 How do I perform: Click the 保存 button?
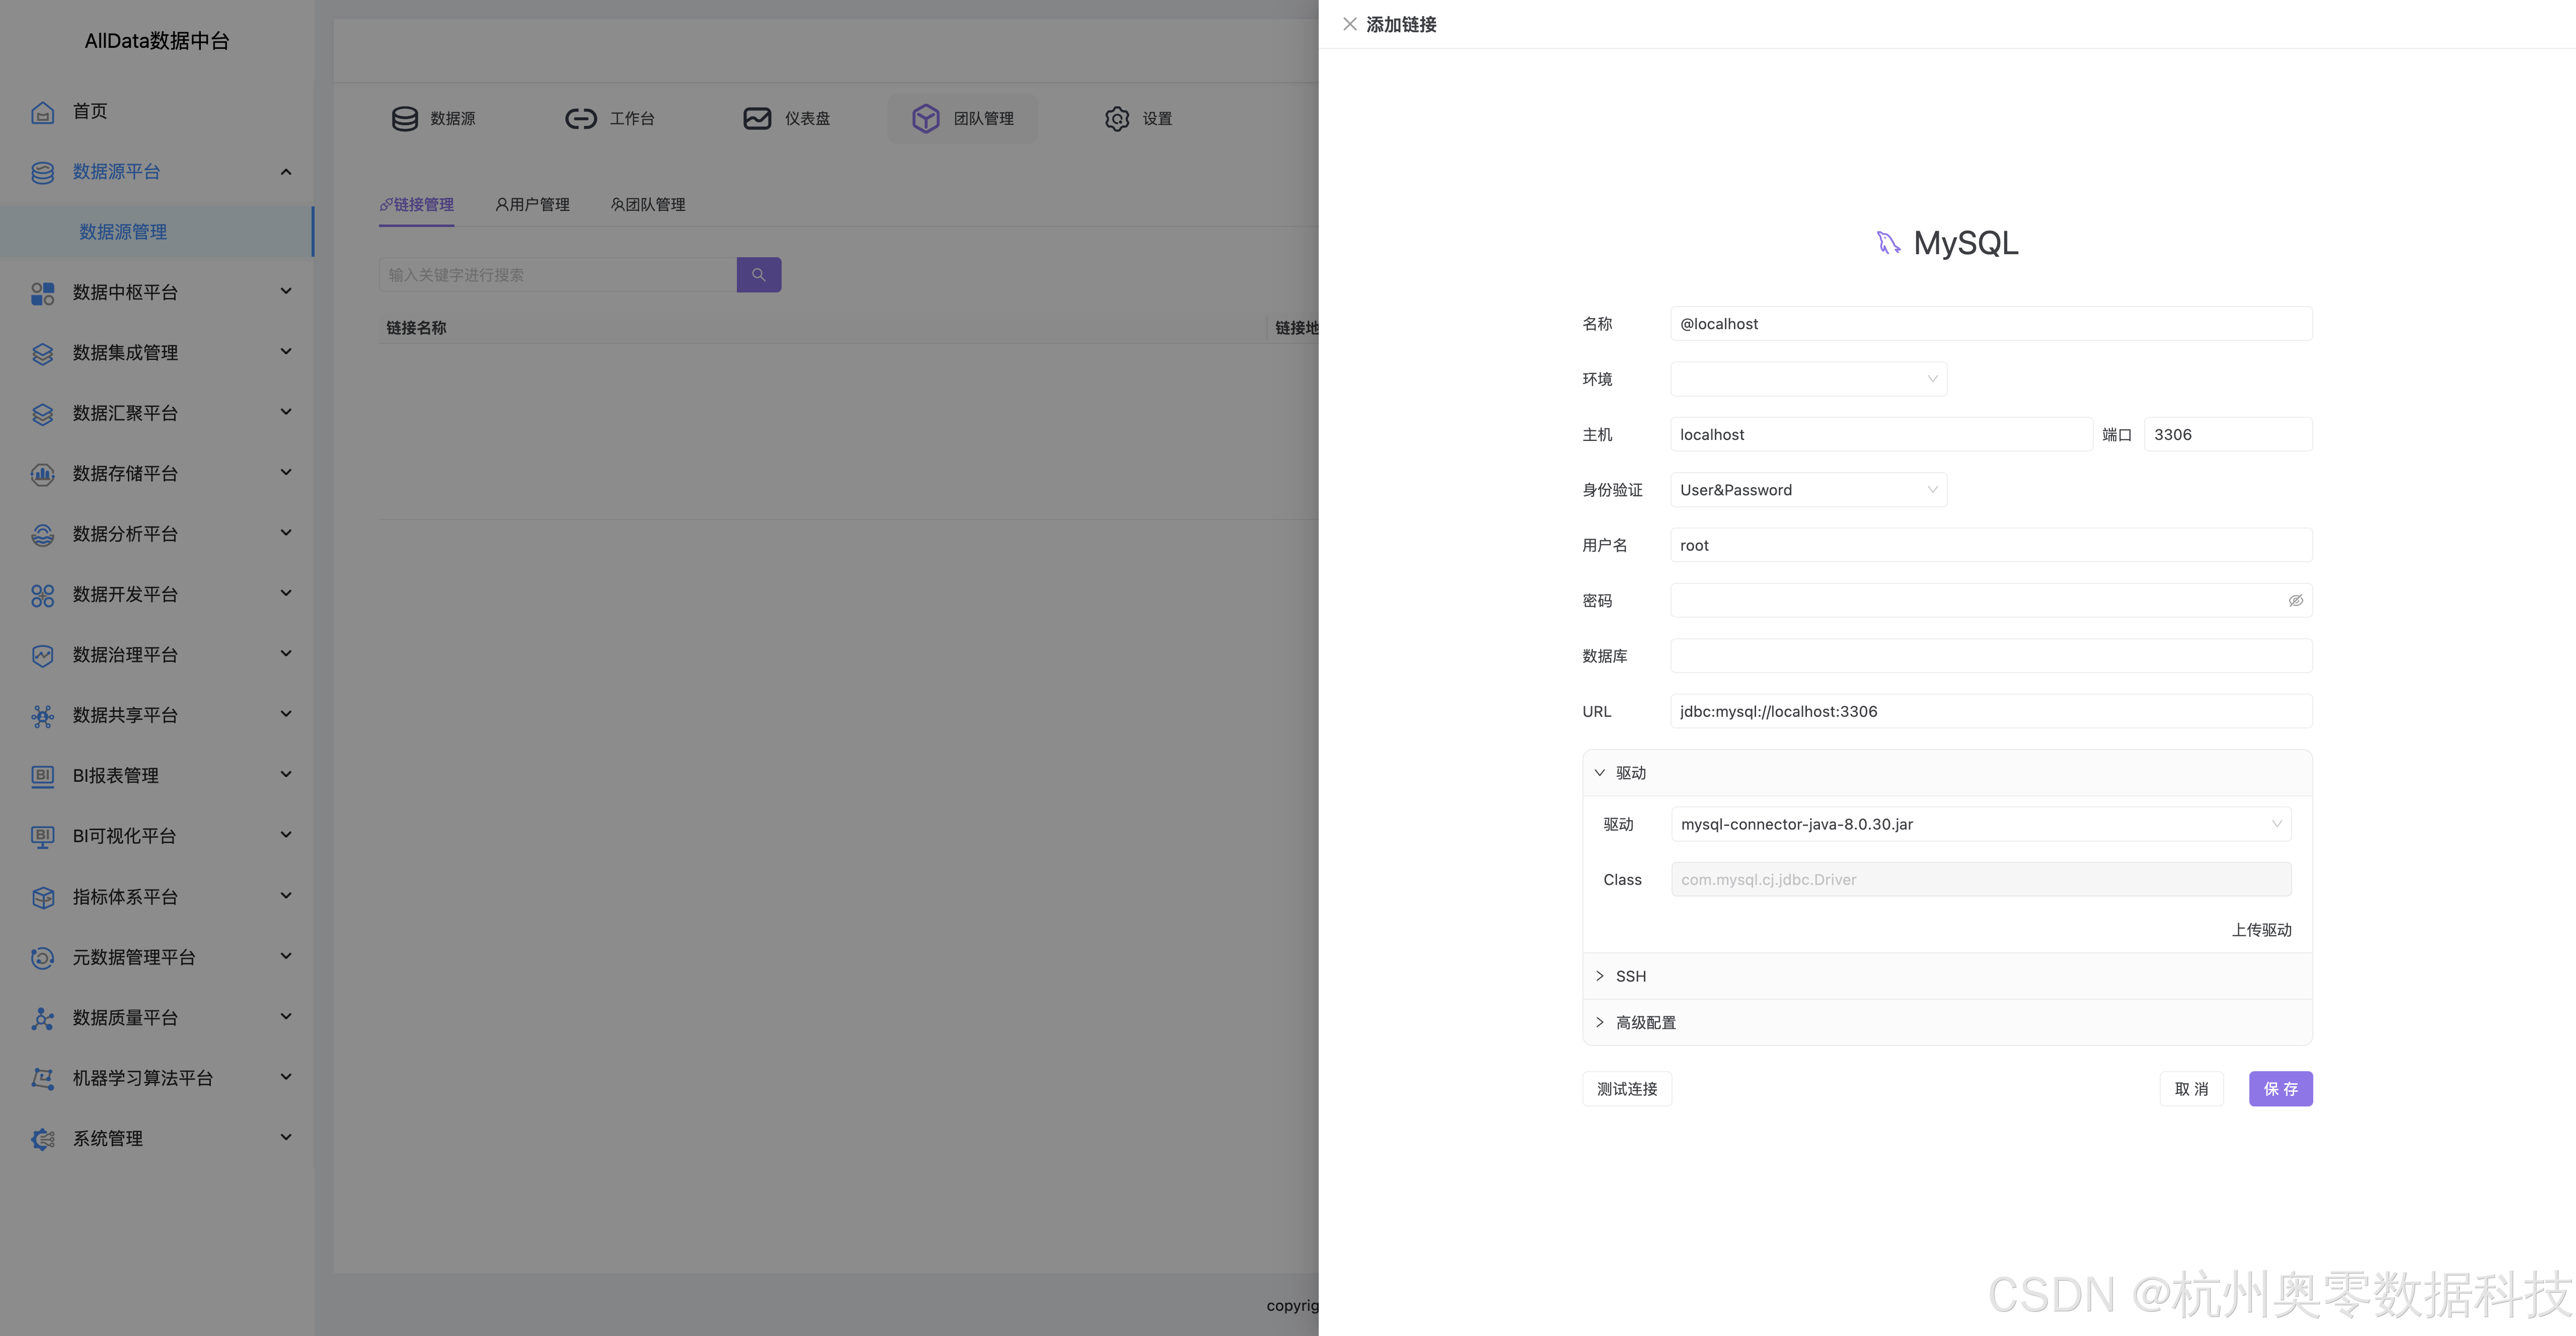pyautogui.click(x=2280, y=1089)
